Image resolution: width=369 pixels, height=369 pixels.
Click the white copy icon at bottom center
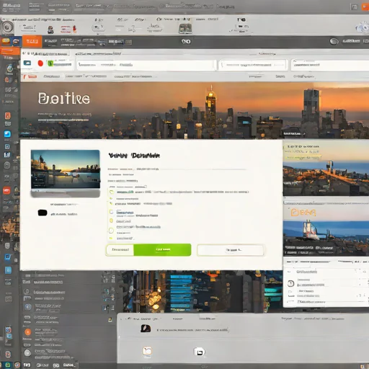pos(199,352)
